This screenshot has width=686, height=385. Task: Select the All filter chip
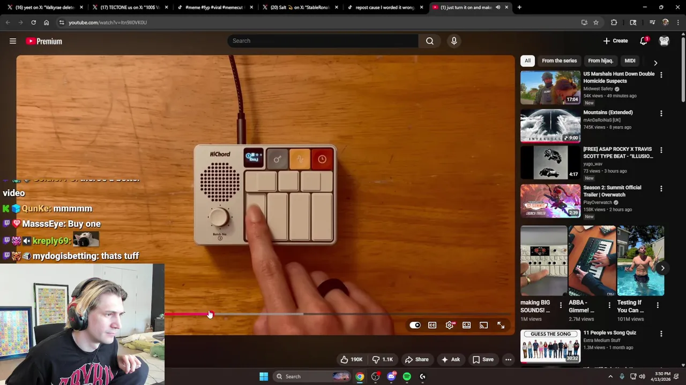pos(527,60)
